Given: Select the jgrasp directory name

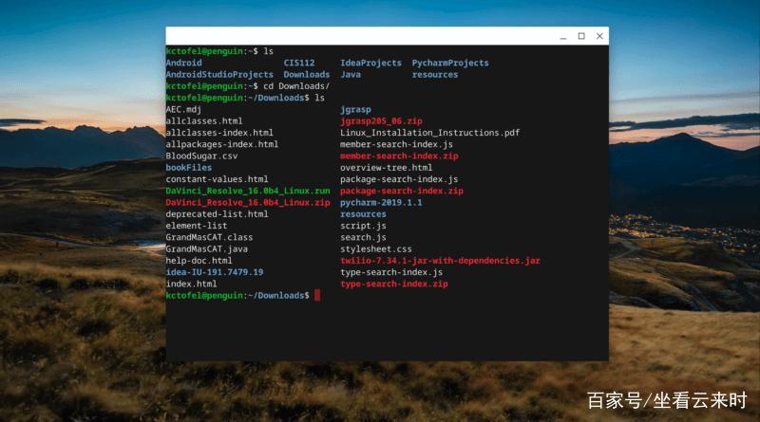Looking at the screenshot, I should pos(355,110).
